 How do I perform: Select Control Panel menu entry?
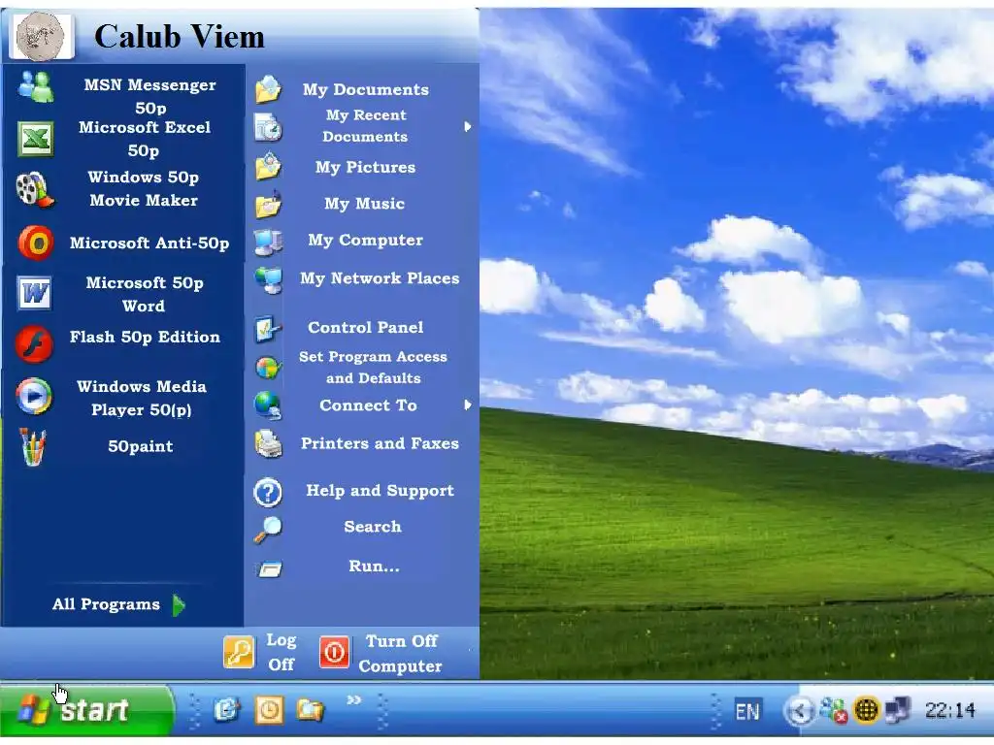tap(366, 328)
